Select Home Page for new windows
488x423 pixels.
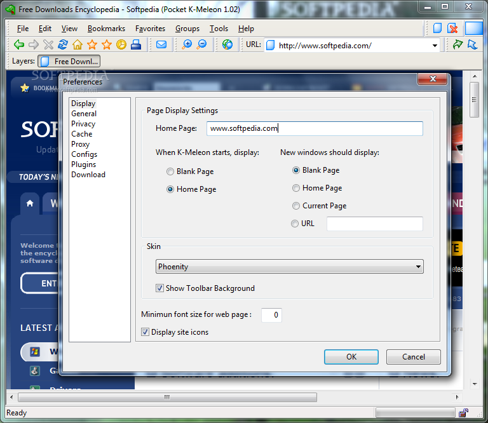tap(296, 188)
